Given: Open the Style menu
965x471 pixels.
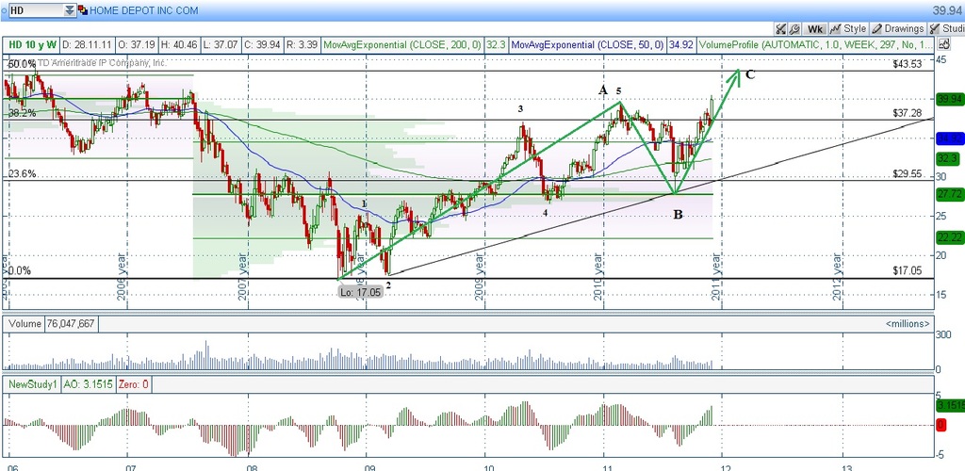Looking at the screenshot, I should (848, 29).
